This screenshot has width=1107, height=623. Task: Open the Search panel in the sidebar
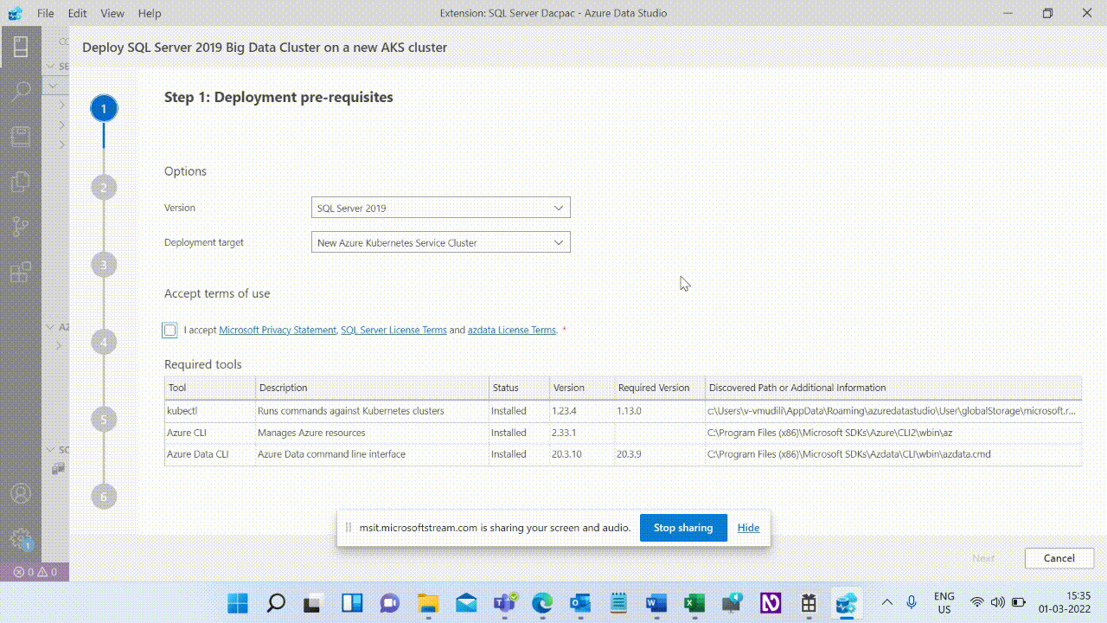click(x=19, y=90)
